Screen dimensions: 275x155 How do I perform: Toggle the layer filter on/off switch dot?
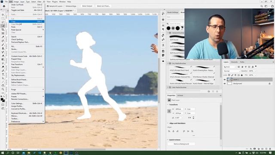pos(256,66)
